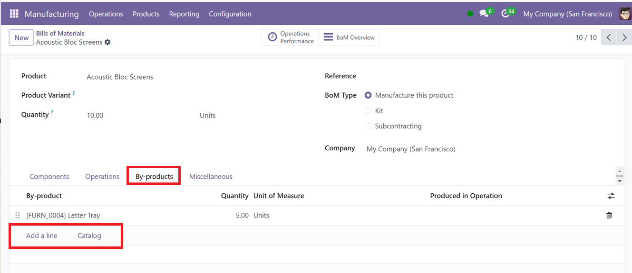
Task: Sort by the By-product column header
Action: point(44,196)
